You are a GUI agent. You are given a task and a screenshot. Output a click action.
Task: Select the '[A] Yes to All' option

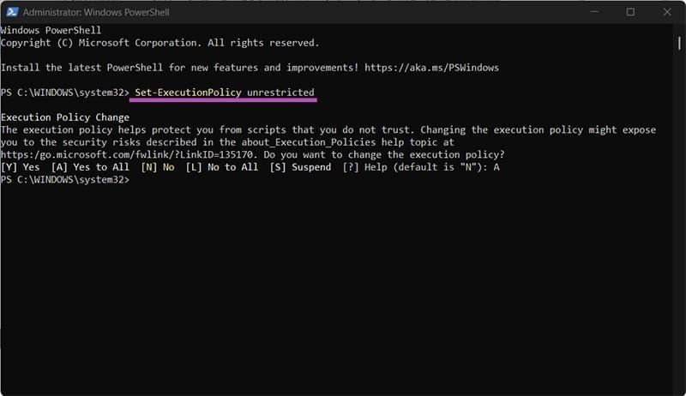pos(91,167)
